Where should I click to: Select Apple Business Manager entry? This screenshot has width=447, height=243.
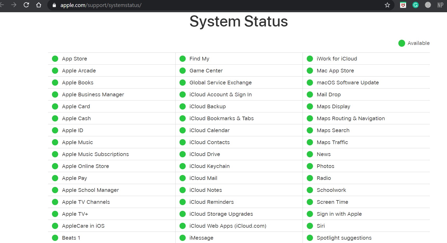tap(93, 95)
